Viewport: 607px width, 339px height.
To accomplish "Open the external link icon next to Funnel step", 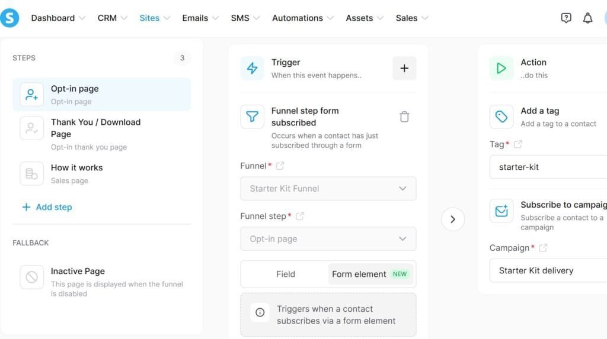I will coord(299,216).
